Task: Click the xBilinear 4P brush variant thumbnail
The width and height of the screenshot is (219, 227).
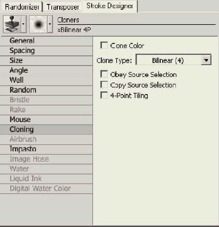Action: pos(38,24)
